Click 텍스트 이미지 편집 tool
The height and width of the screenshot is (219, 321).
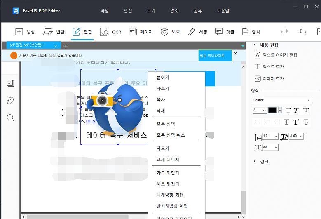coord(276,55)
